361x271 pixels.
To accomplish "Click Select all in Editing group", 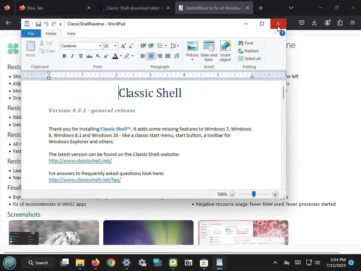I will 249,59.
